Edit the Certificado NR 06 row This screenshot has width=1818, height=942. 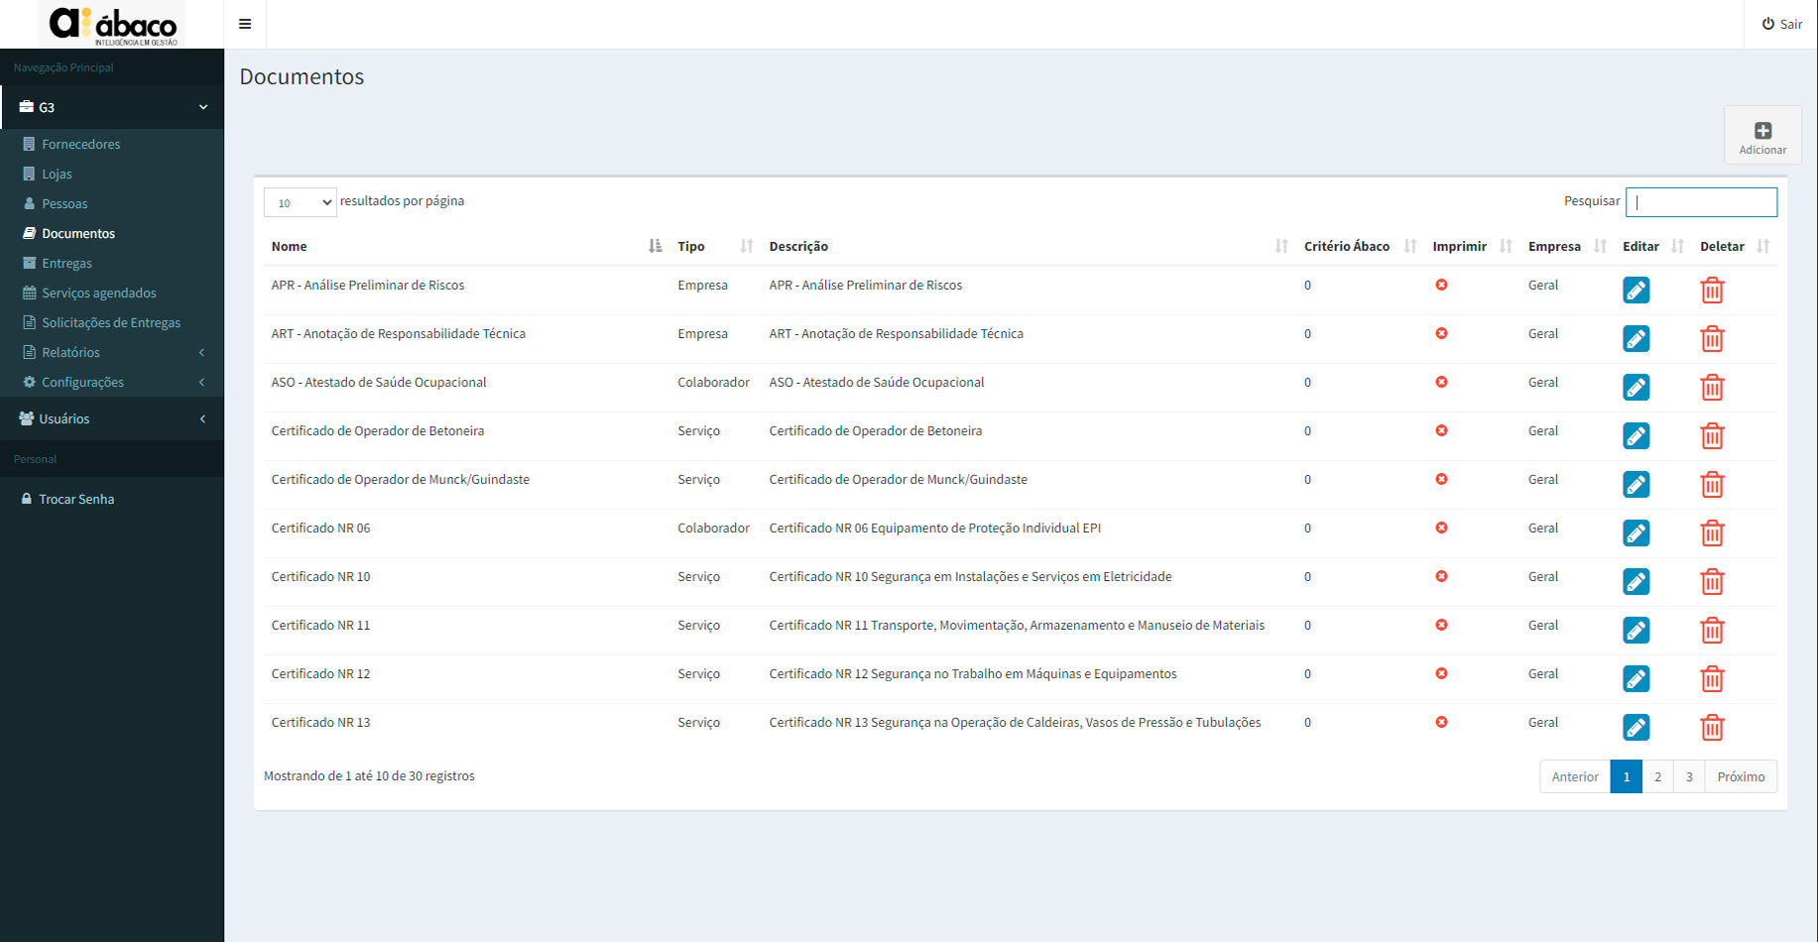point(1636,533)
